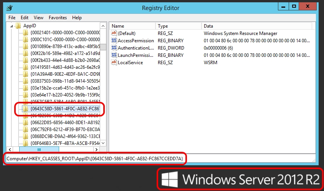Collapse the AppID tree node
Viewport: 324px width, 191px height.
12,26
